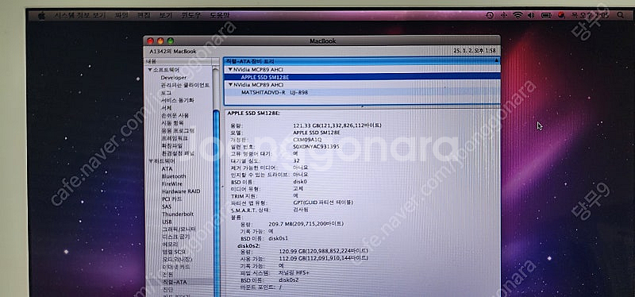635x297 pixels.
Task: Toggle sort arrow in 직렬-ATA 장비 트리 header
Action: (x=497, y=61)
